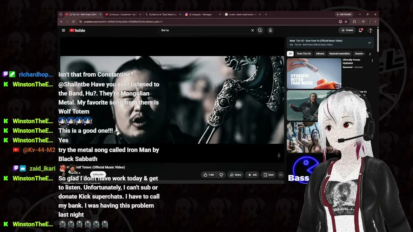Open the media casting icon in address bar
Viewport: 413px width, 232px height.
click(340, 22)
